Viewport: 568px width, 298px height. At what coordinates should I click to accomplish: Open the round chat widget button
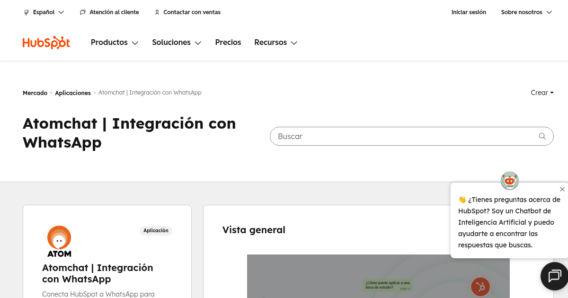pos(554,276)
